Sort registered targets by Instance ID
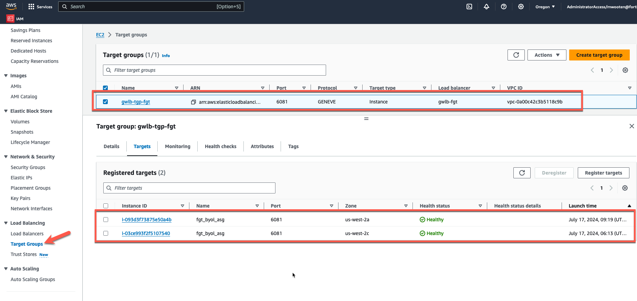This screenshot has width=637, height=301. click(182, 206)
